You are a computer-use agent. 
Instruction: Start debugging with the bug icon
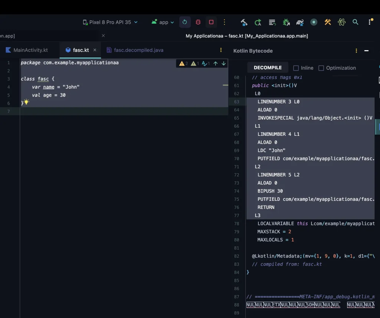click(198, 22)
